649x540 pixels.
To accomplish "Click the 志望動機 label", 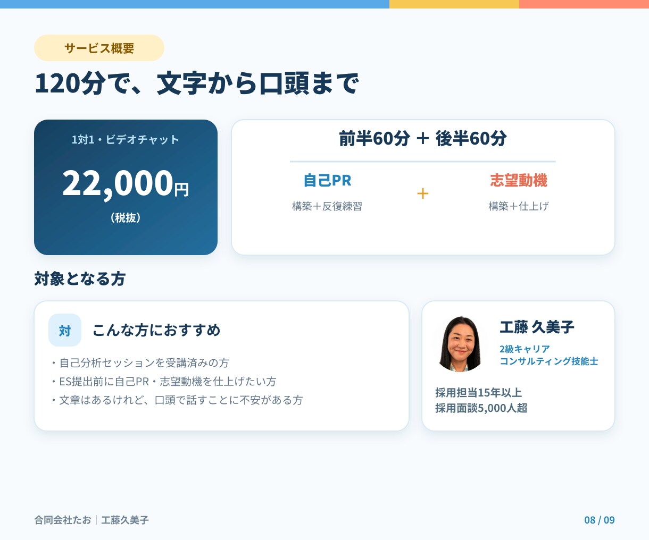I will click(519, 180).
